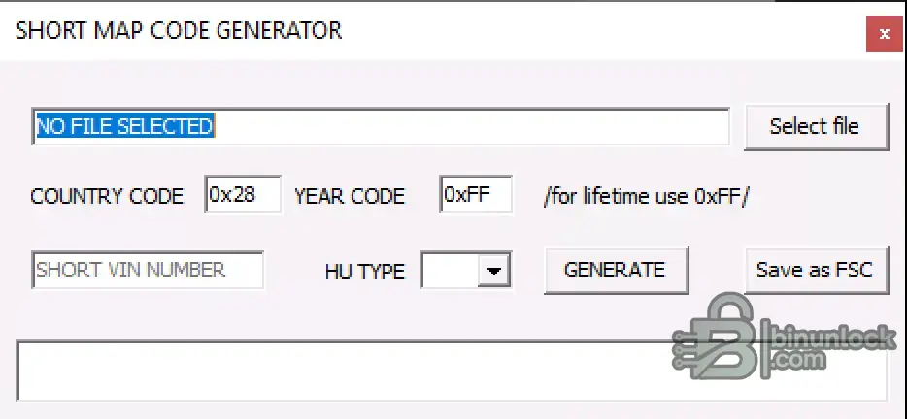The height and width of the screenshot is (419, 907).
Task: Click the SHORT VIN NUMBER input box
Action: coord(148,270)
